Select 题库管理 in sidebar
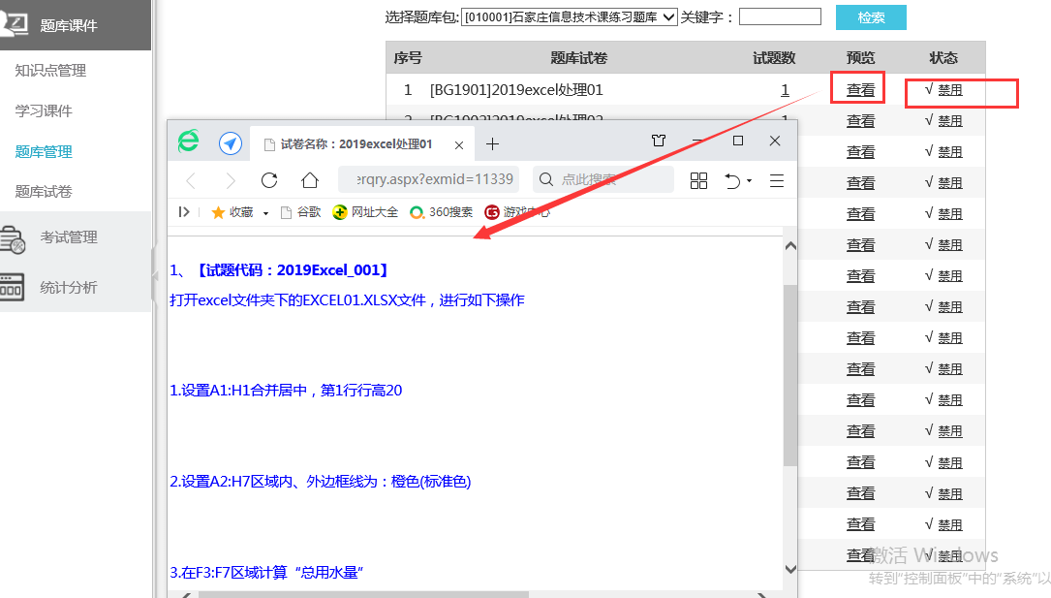This screenshot has width=1051, height=598. (44, 151)
